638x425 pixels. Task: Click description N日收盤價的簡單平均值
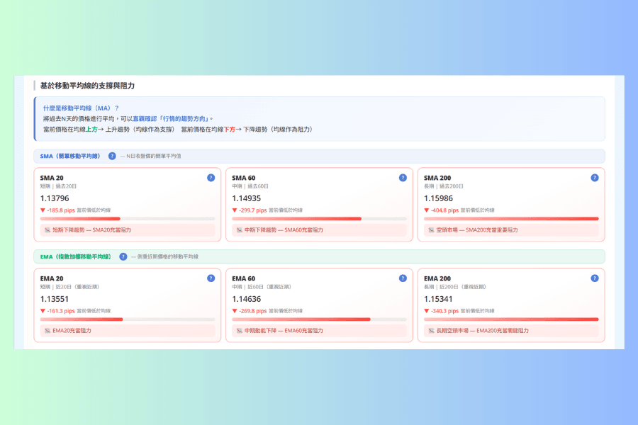pos(153,156)
